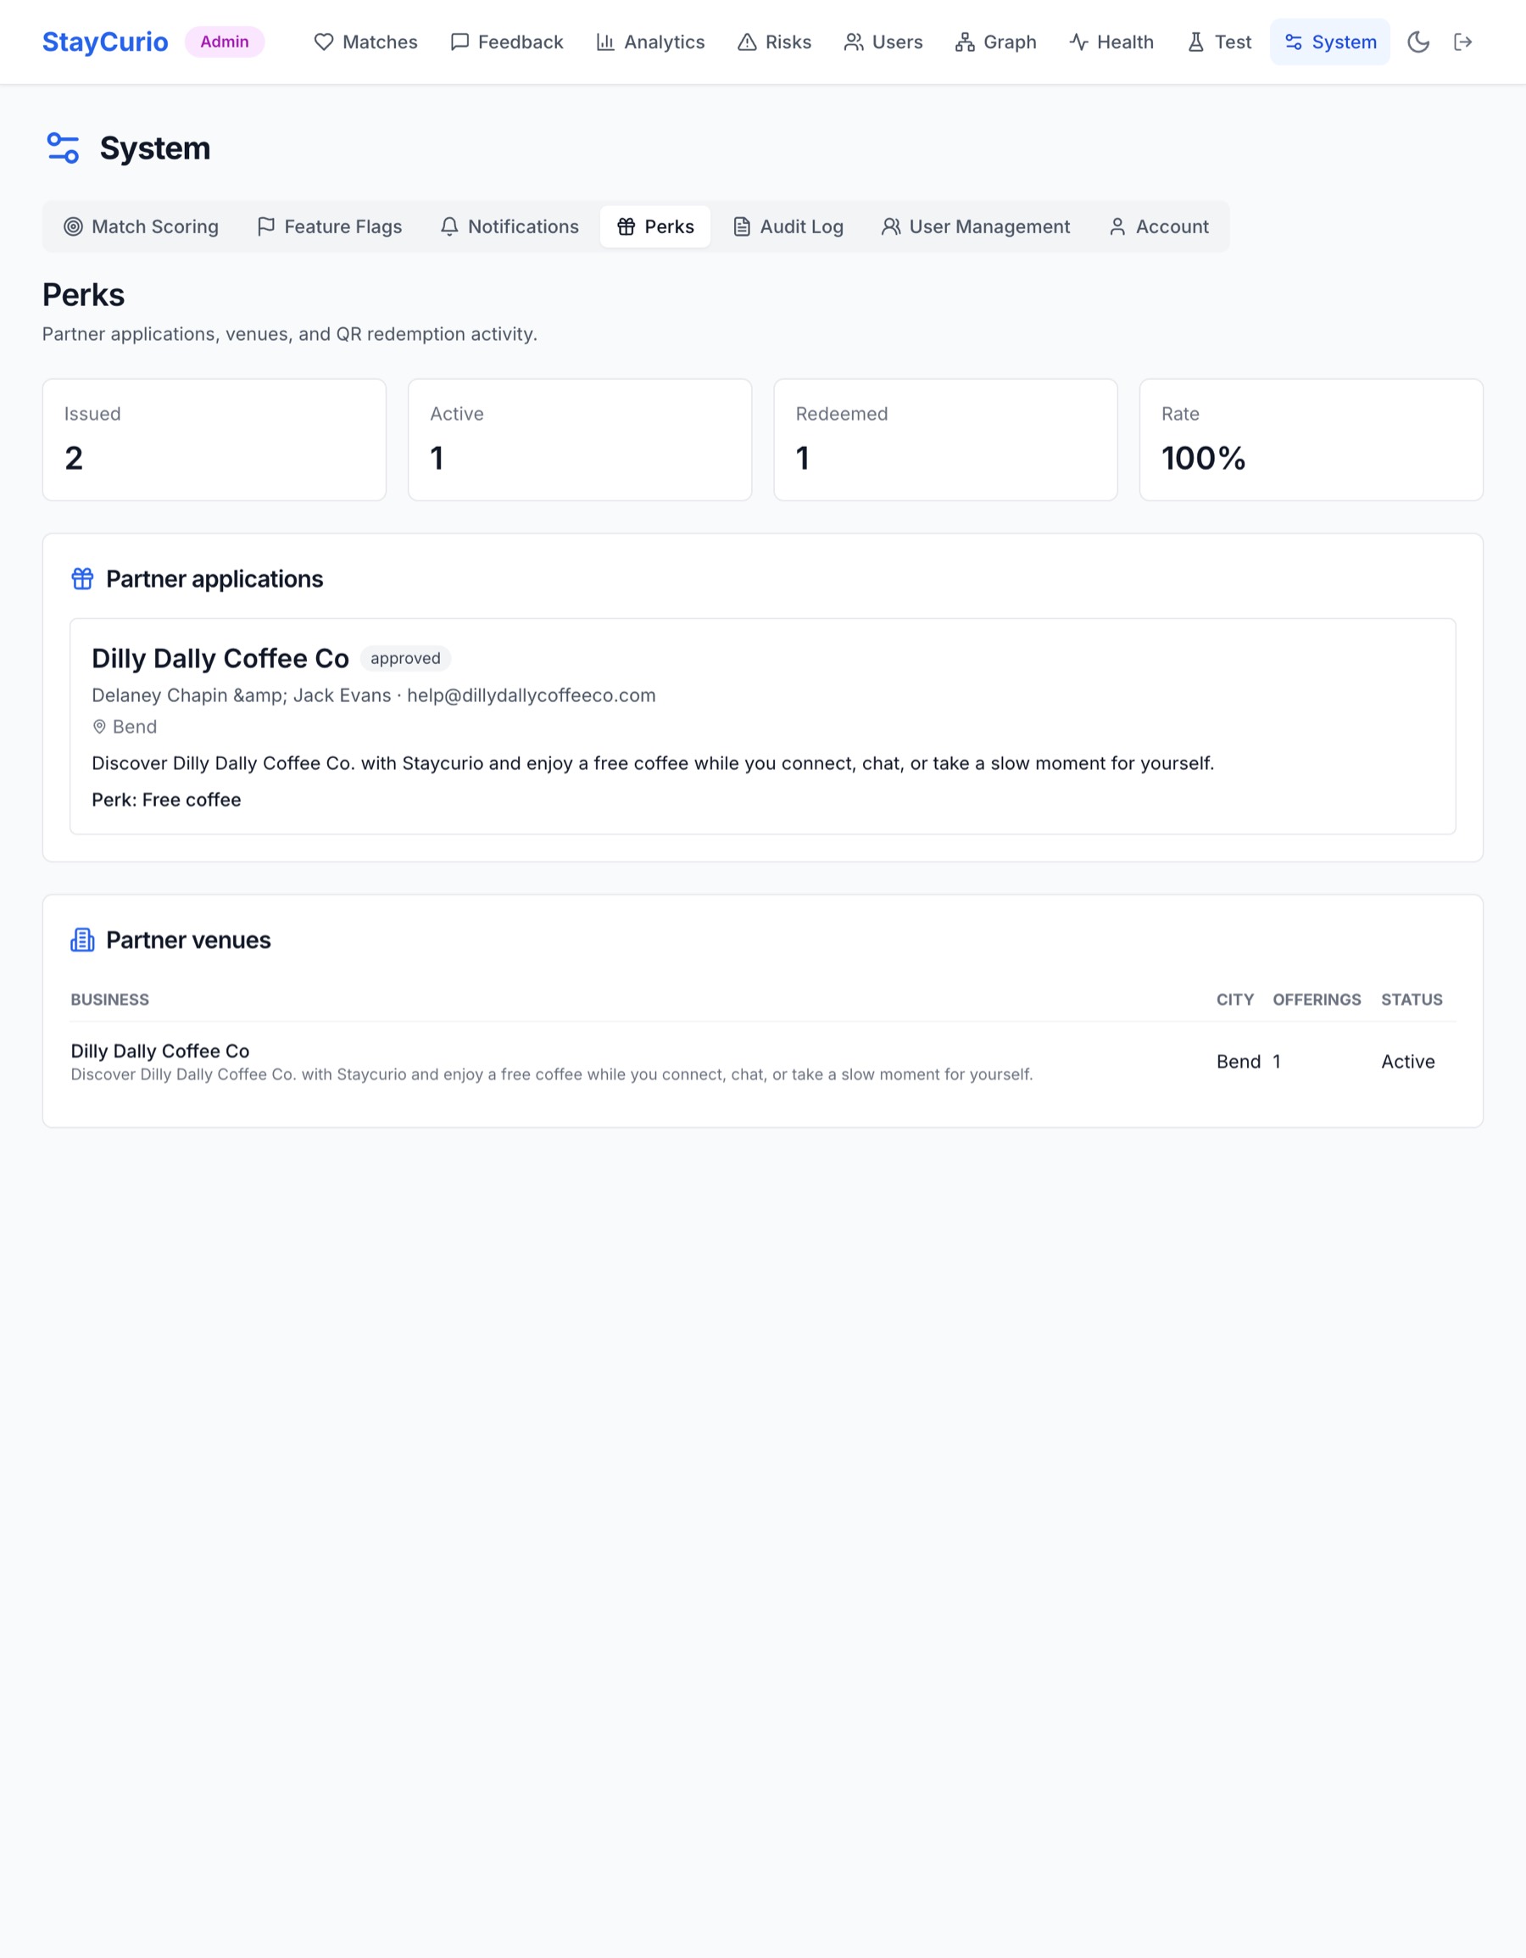This screenshot has height=1958, width=1526.
Task: Open the Account tab
Action: [x=1159, y=226]
